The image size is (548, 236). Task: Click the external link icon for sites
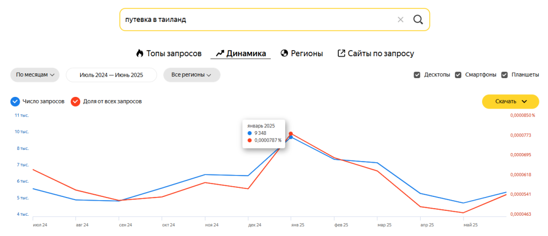click(341, 54)
